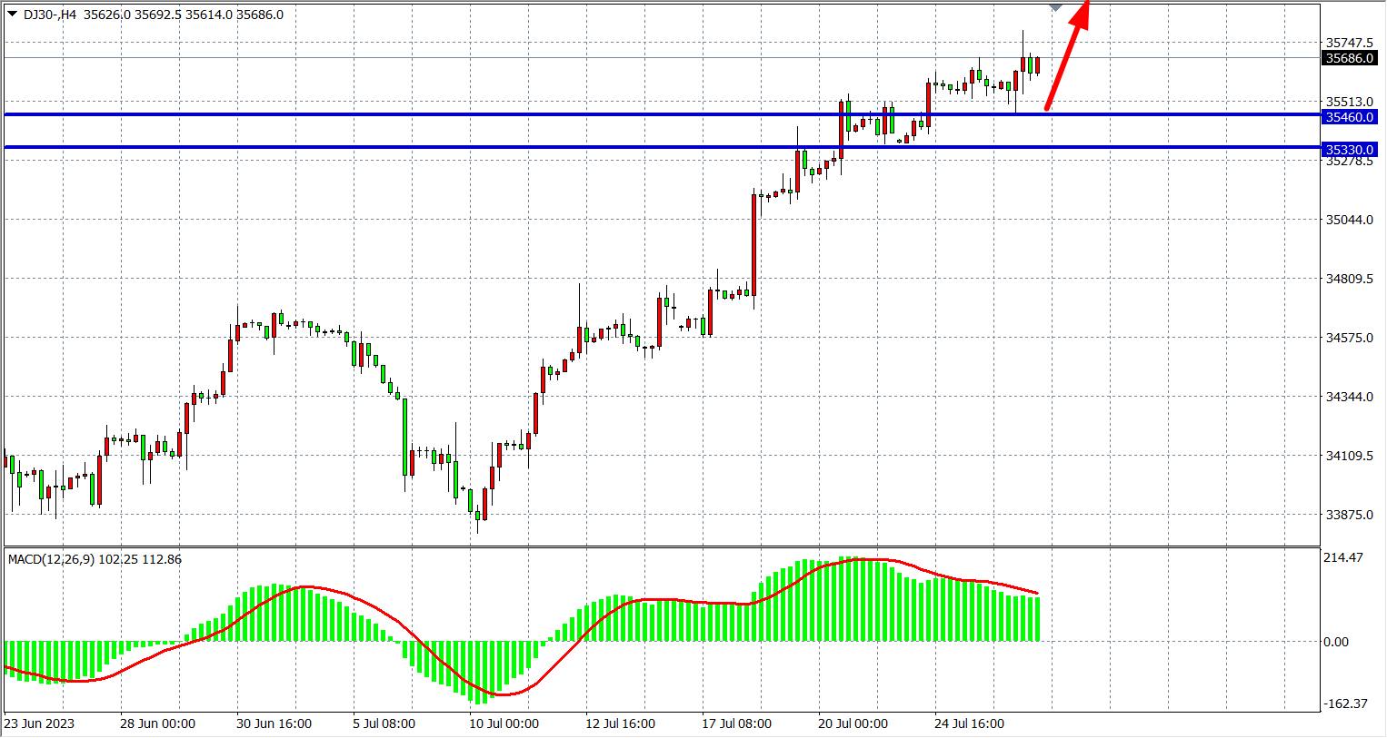Click the 10 Jul 00:00 date label
This screenshot has width=1387, height=738.
pyautogui.click(x=504, y=723)
